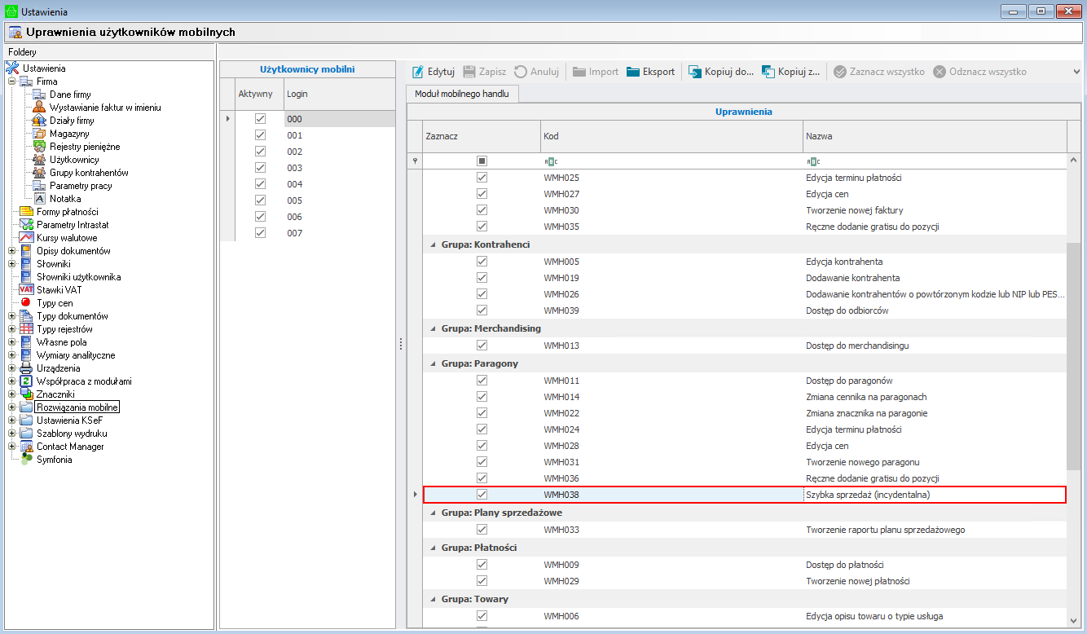Toggle checkbox for WMH013 merchandising access

pyautogui.click(x=482, y=346)
